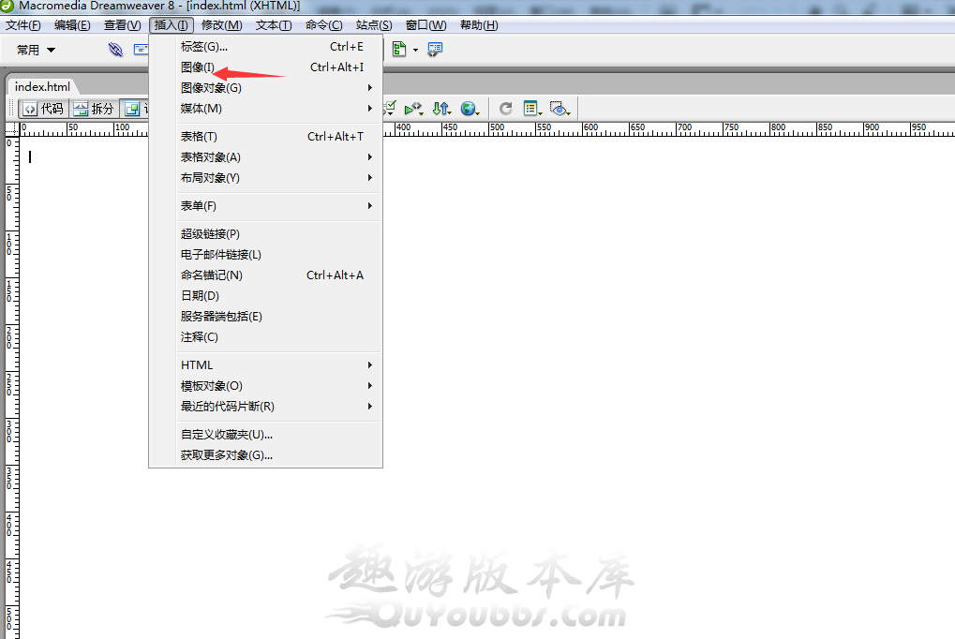Switch to Split view (拆分)
The image size is (955, 639).
(94, 109)
